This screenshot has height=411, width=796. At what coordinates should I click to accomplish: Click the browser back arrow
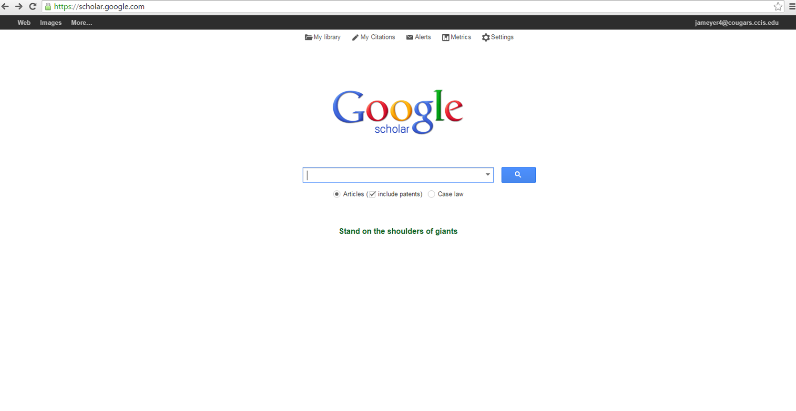pyautogui.click(x=5, y=7)
